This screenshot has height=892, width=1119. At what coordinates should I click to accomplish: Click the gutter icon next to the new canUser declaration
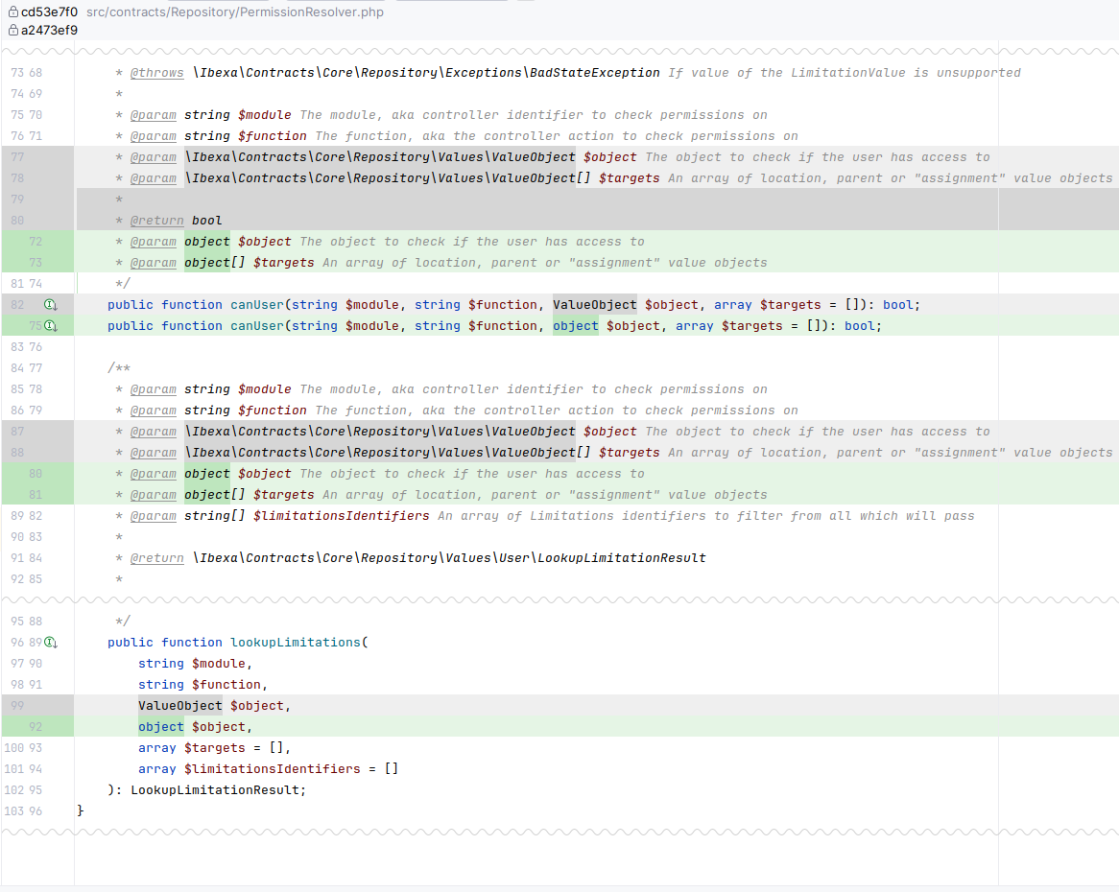click(51, 325)
